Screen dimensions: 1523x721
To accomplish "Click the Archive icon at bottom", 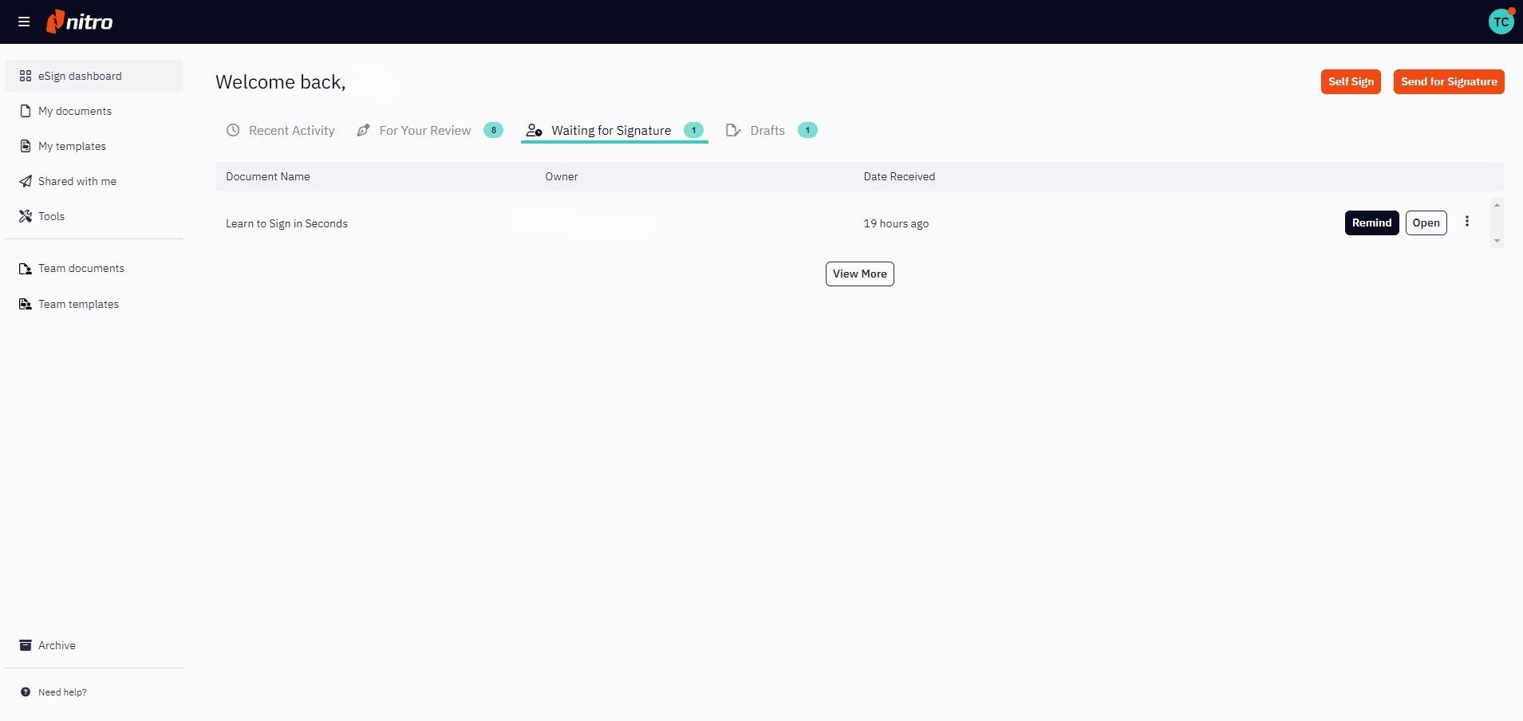I will 25,645.
